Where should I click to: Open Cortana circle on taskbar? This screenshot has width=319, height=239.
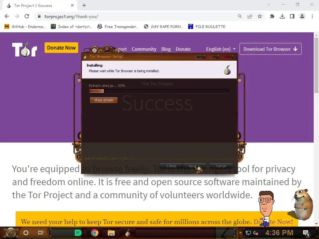[x=26, y=233]
